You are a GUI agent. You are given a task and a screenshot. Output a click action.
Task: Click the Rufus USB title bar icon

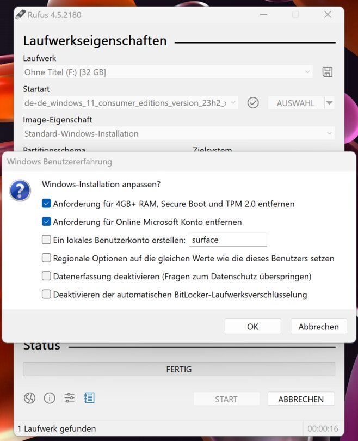20,15
